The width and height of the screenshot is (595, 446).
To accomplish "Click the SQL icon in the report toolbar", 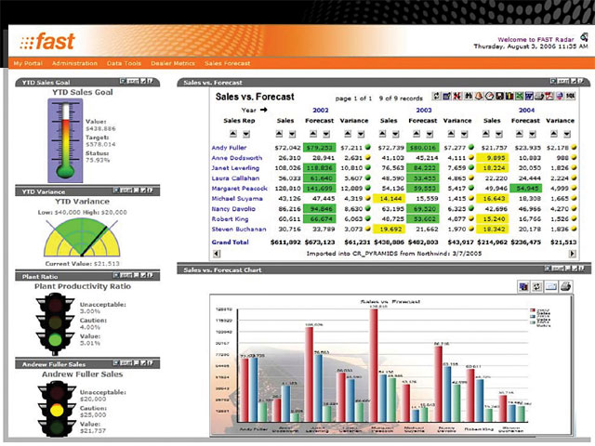I will pyautogui.click(x=570, y=96).
